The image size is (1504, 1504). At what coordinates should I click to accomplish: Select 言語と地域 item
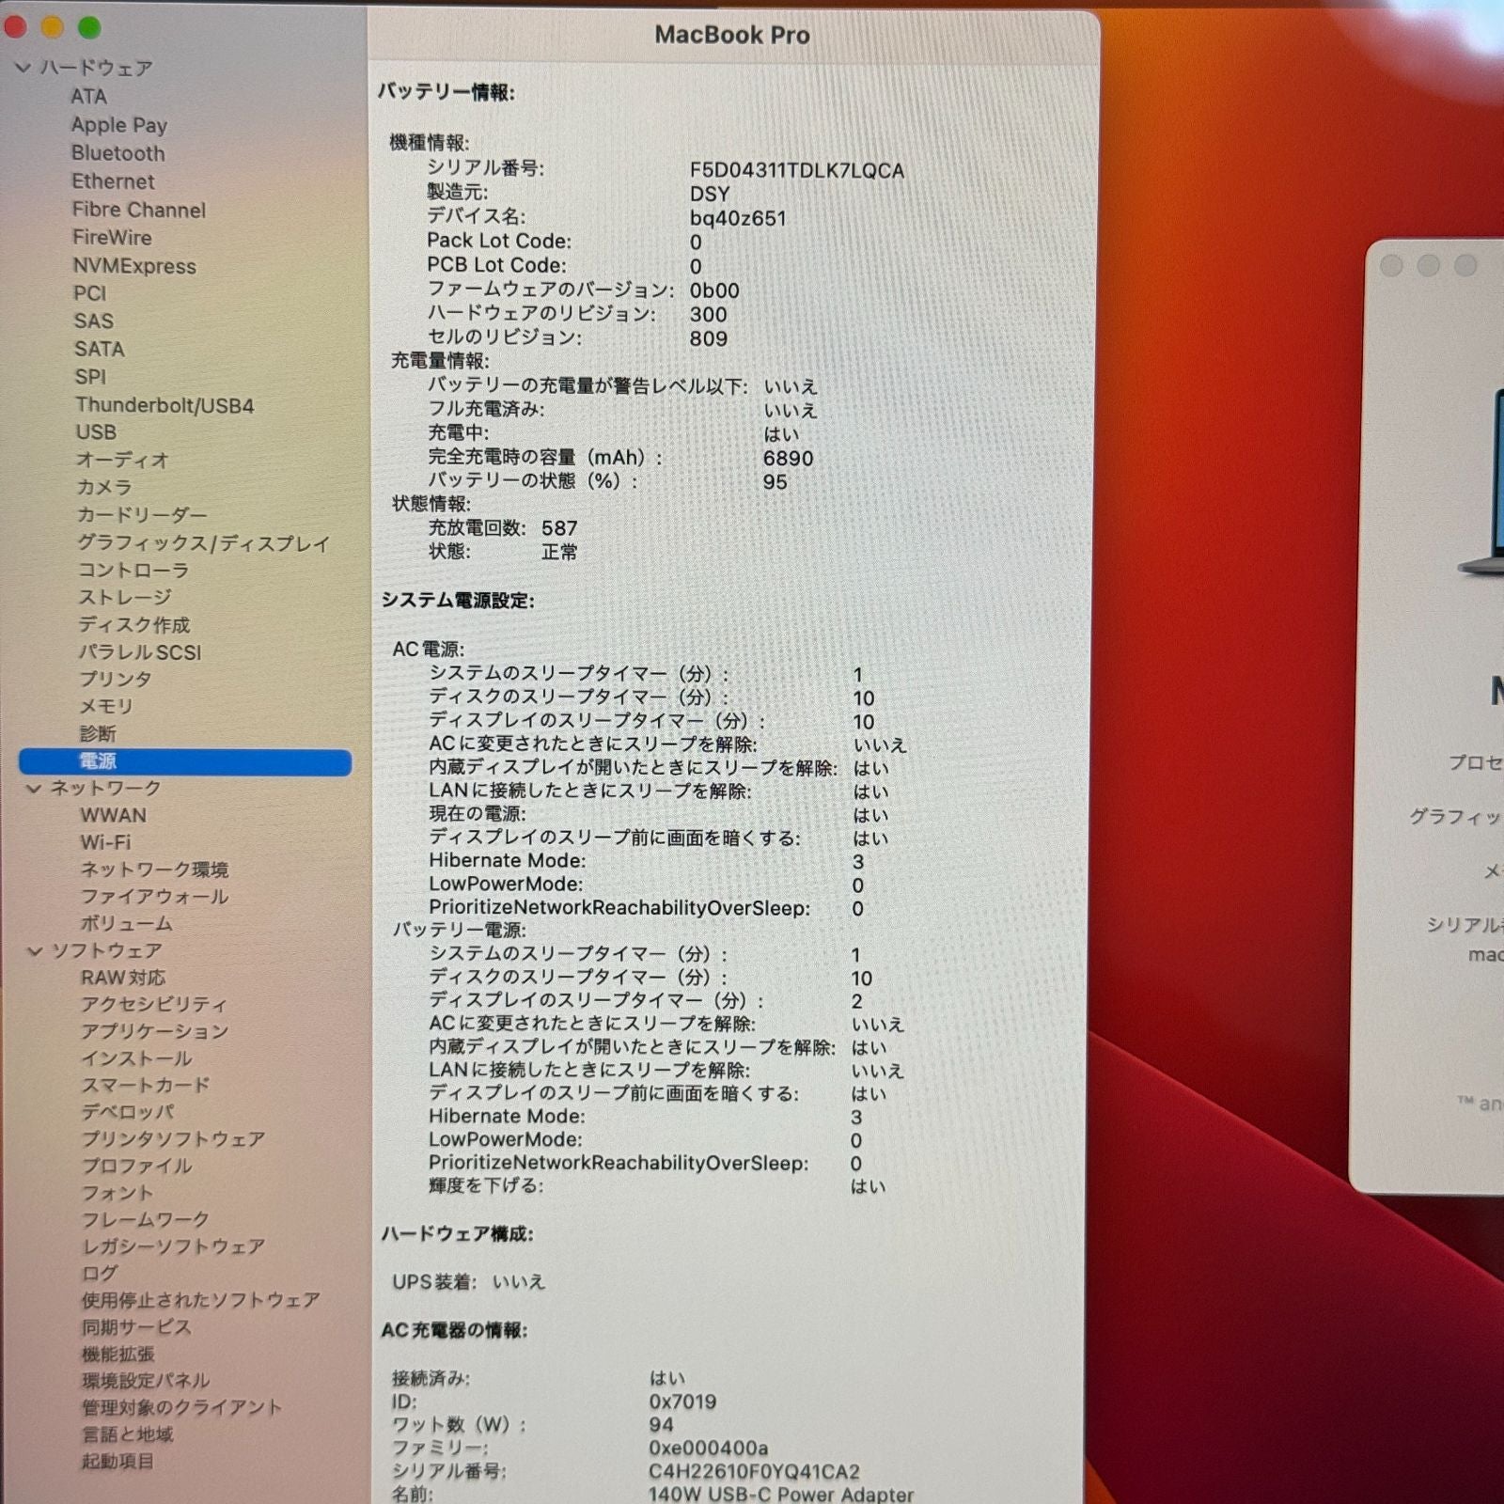tap(128, 1434)
